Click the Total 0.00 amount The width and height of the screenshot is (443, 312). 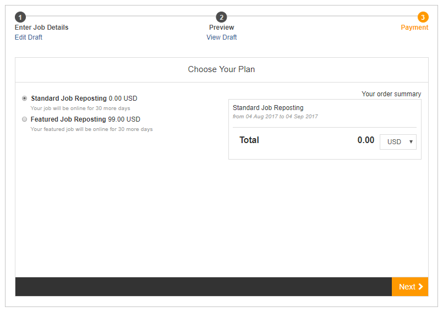(366, 140)
